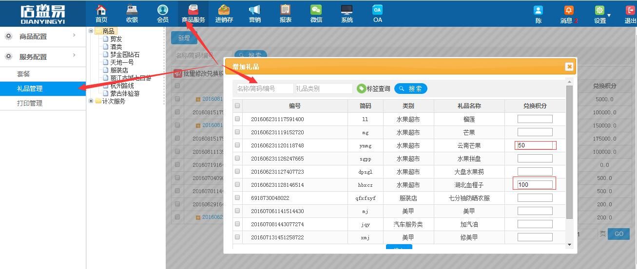This screenshot has height=269, width=637.
Task: Click the dialog scrollbar up arrow
Action: coord(569,82)
